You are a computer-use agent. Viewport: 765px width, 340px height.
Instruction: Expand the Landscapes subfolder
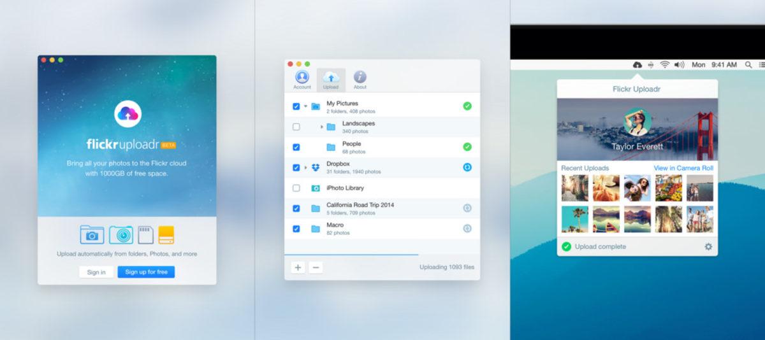click(321, 127)
